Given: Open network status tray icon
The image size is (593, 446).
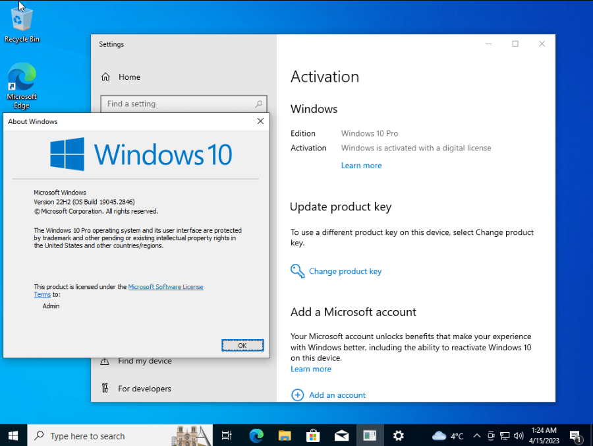Looking at the screenshot, I should (505, 436).
